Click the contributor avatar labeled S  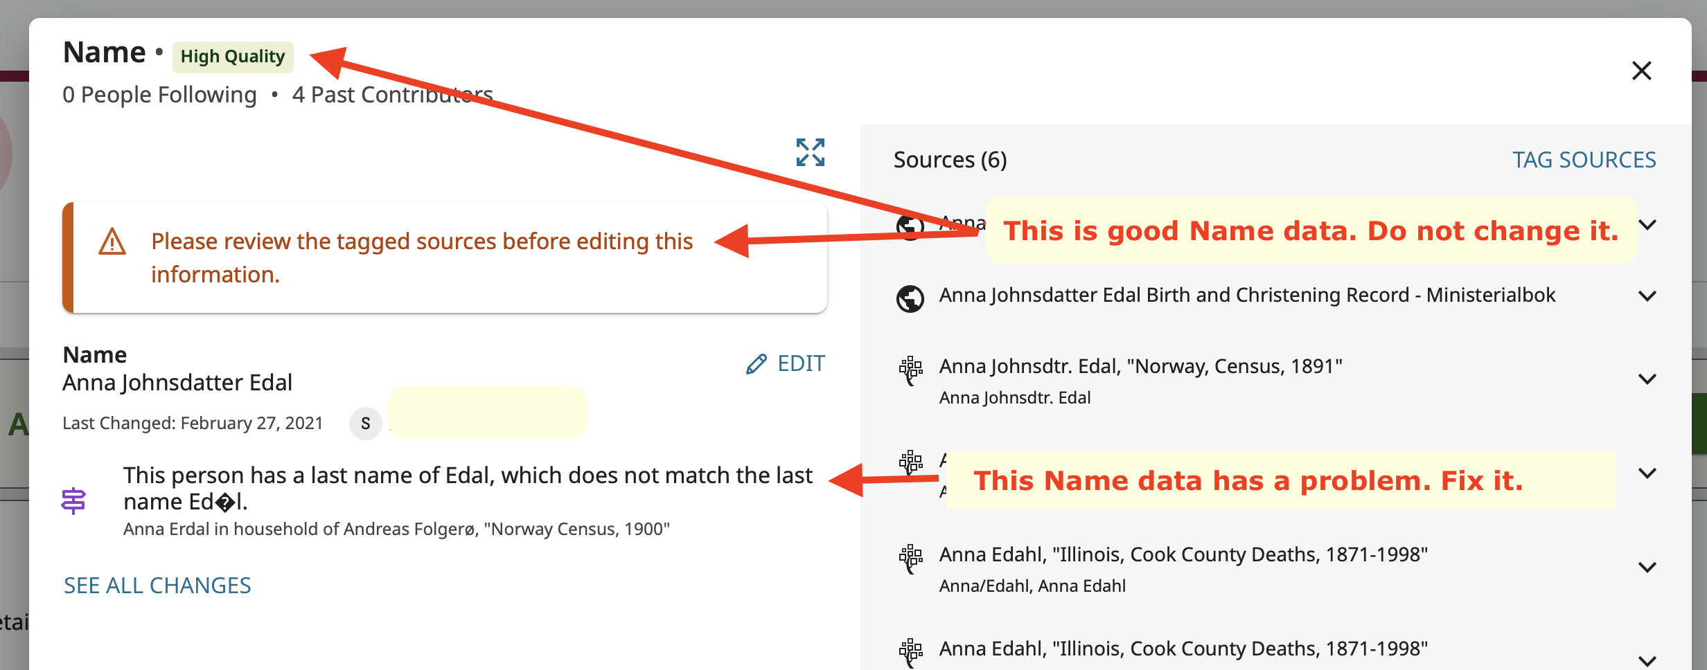tap(366, 424)
